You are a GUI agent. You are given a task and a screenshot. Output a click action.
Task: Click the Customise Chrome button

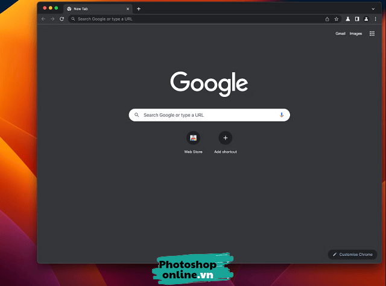[x=352, y=254]
